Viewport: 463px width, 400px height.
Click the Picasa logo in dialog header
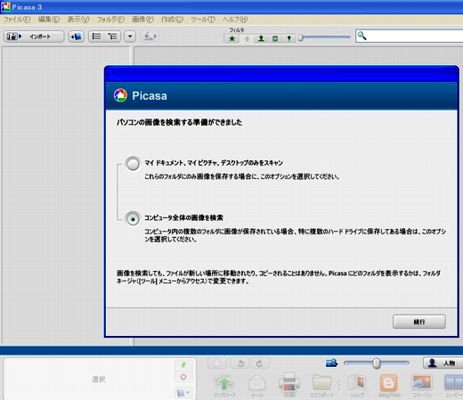[x=120, y=95]
